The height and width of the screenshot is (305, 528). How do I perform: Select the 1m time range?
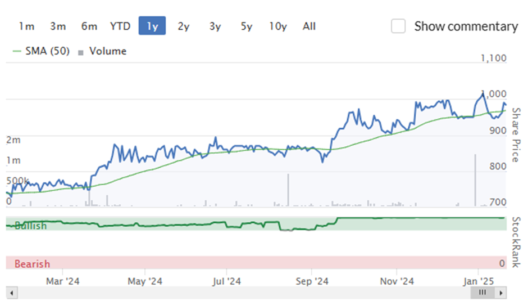click(x=26, y=26)
